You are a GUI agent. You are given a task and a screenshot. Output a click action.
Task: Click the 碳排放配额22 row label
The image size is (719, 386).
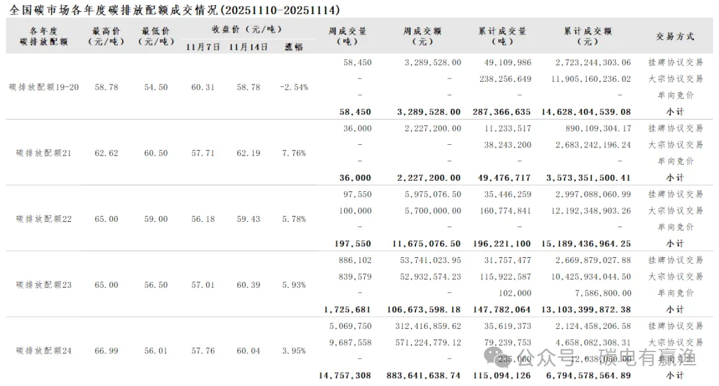pyautogui.click(x=44, y=219)
